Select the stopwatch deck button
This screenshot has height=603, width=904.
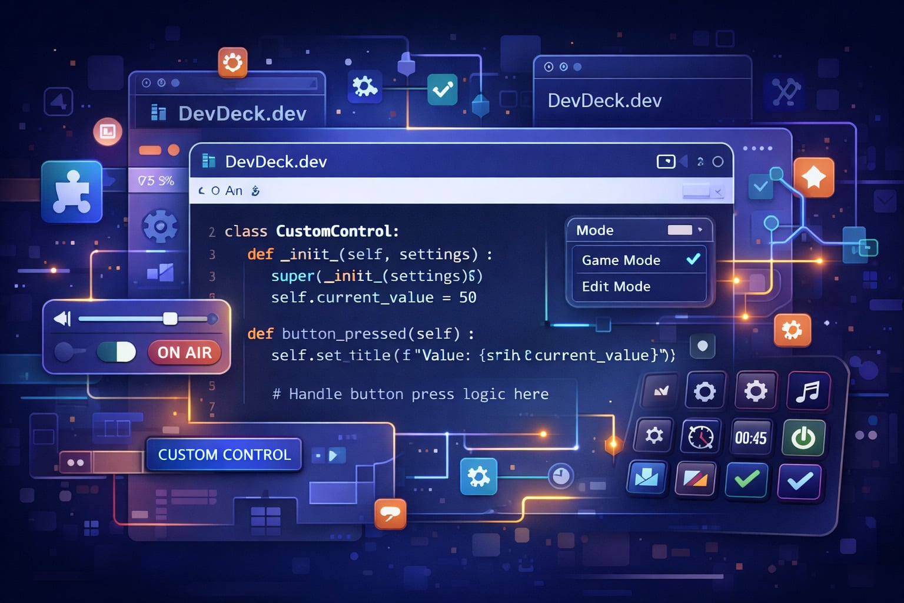(700, 438)
